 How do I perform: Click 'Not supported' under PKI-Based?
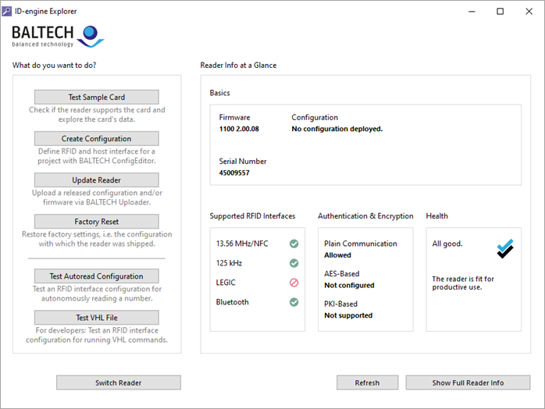click(x=348, y=315)
